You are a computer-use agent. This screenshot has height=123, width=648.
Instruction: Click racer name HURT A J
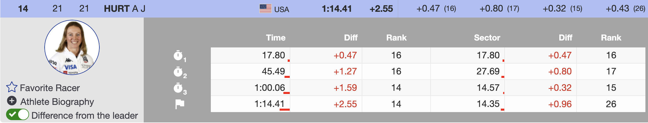(124, 9)
